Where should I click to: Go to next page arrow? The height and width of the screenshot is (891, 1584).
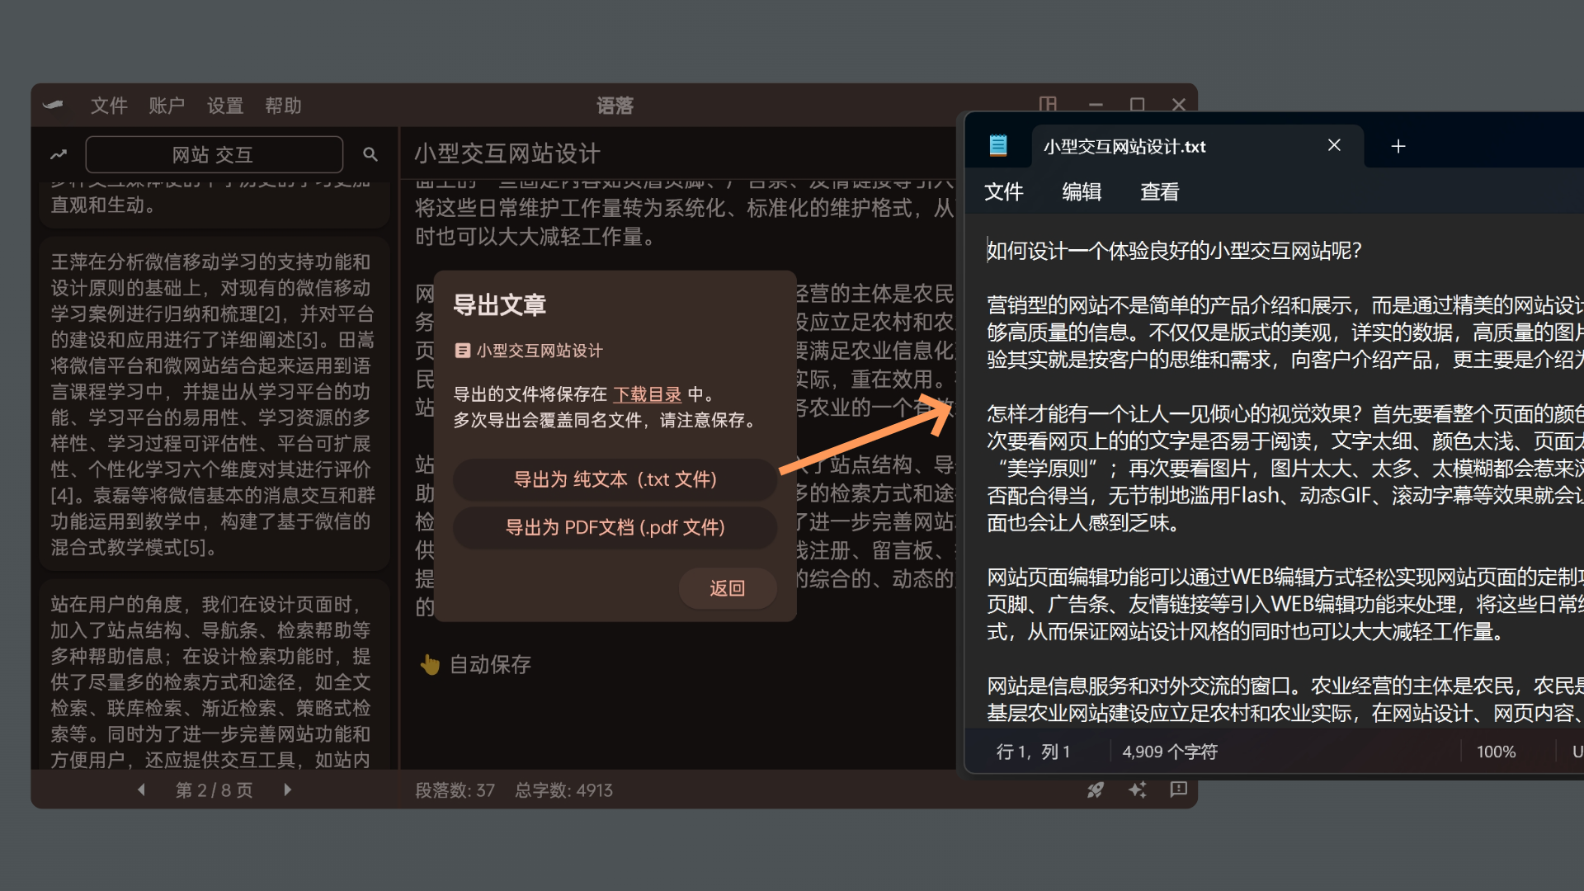[x=287, y=790]
